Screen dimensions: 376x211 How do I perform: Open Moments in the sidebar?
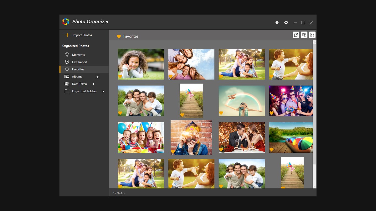pos(84,55)
